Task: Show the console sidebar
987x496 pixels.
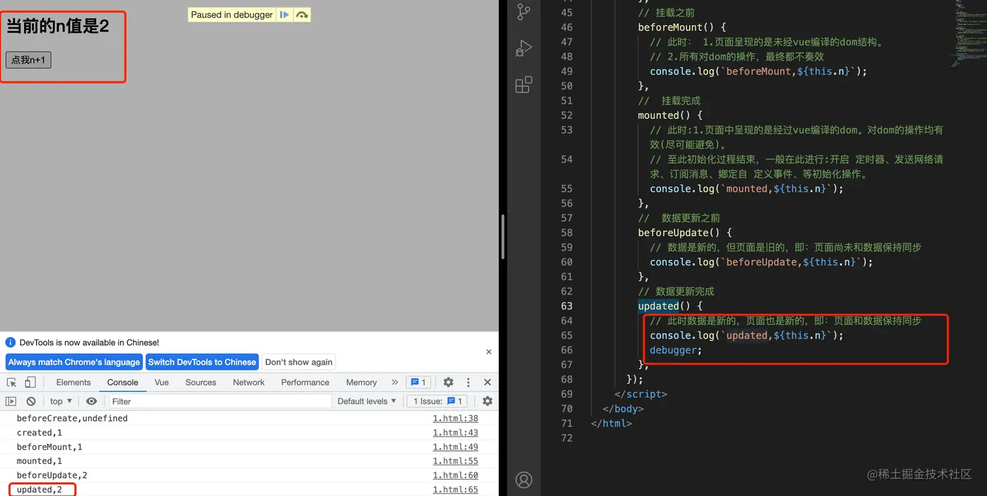Action: [11, 401]
